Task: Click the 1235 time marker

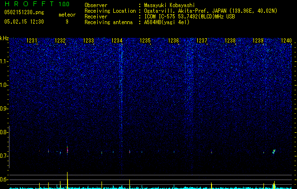Action: [145, 40]
